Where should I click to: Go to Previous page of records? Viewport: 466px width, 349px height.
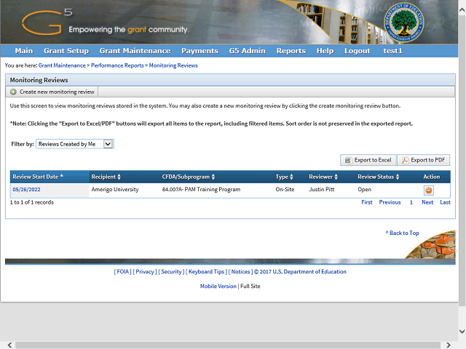point(390,202)
